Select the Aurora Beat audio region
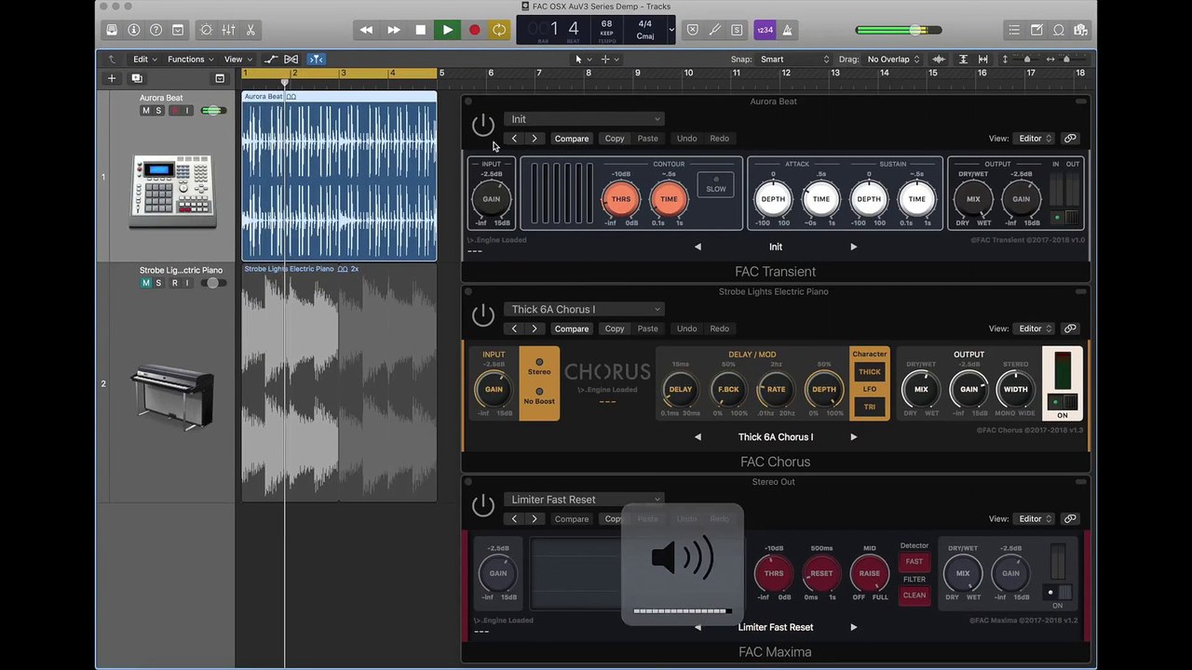Screen dimensions: 1192x670 (339, 176)
